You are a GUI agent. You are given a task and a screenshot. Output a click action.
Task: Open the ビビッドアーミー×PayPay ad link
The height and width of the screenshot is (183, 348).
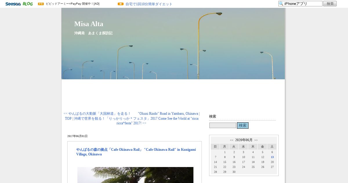pyautogui.click(x=72, y=4)
